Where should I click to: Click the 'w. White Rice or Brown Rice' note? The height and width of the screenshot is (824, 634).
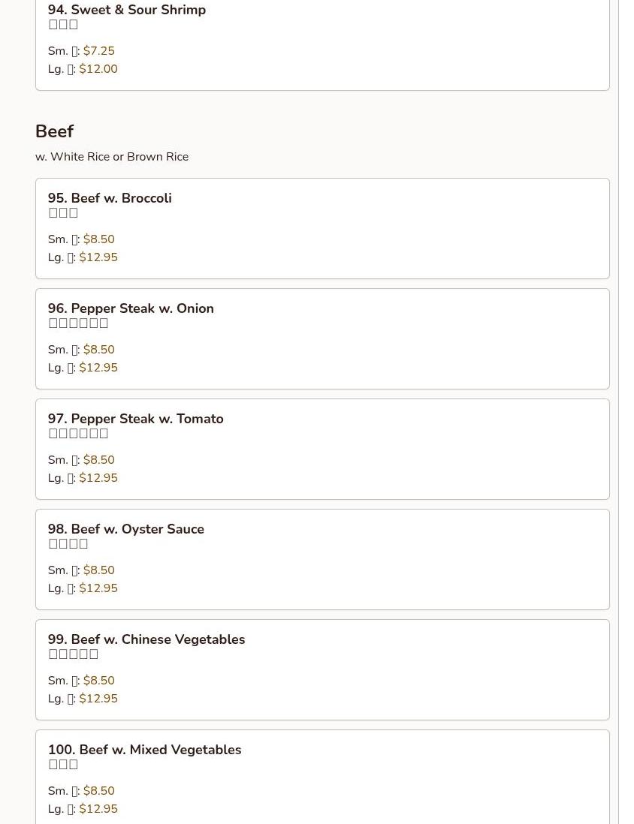(x=112, y=157)
